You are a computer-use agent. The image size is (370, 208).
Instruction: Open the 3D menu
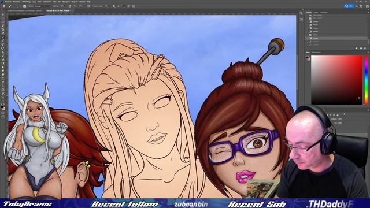point(59,2)
